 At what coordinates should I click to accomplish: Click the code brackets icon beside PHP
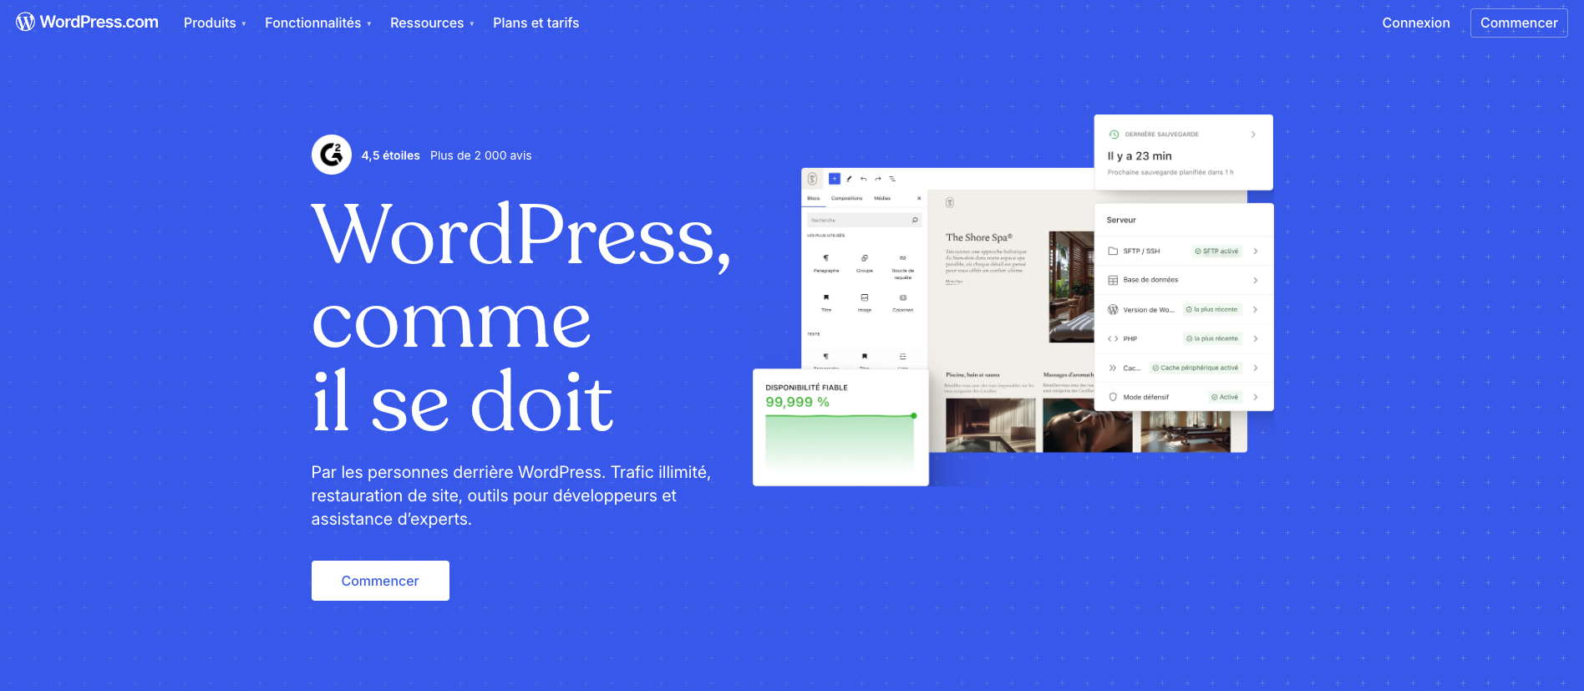coord(1113,338)
